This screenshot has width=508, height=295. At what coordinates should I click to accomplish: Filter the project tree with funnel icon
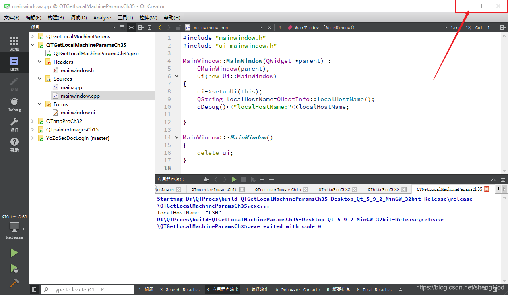pyautogui.click(x=122, y=27)
